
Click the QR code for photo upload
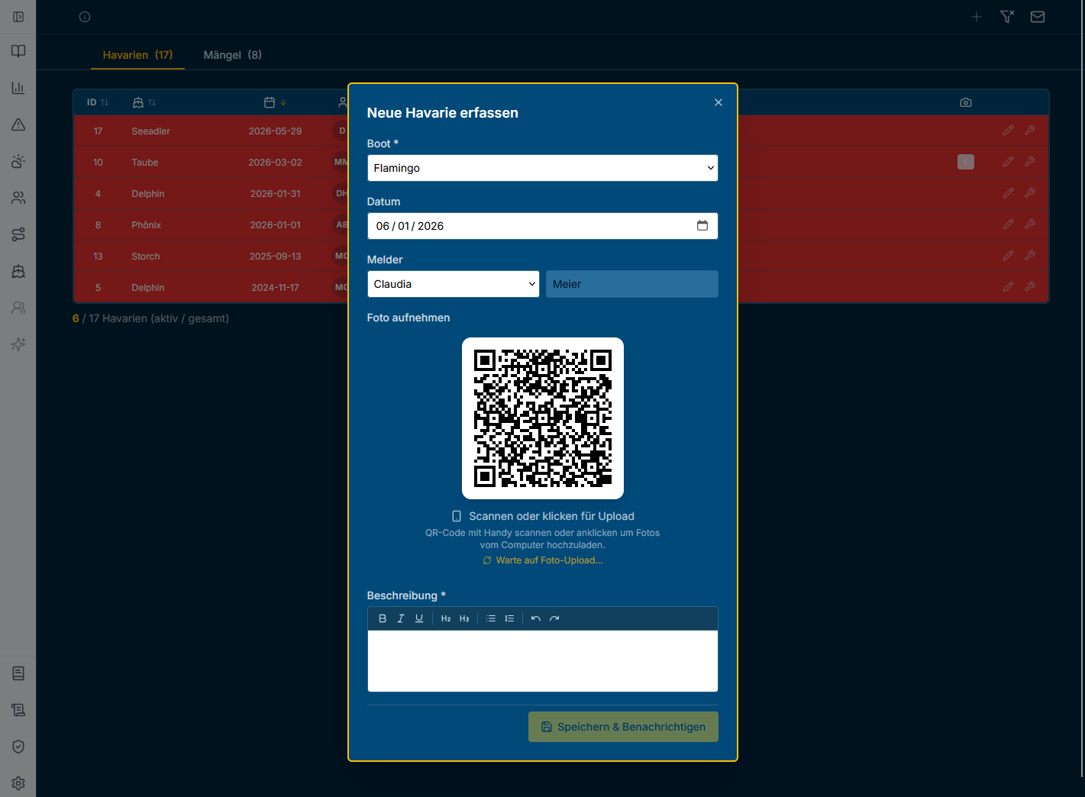click(x=542, y=418)
